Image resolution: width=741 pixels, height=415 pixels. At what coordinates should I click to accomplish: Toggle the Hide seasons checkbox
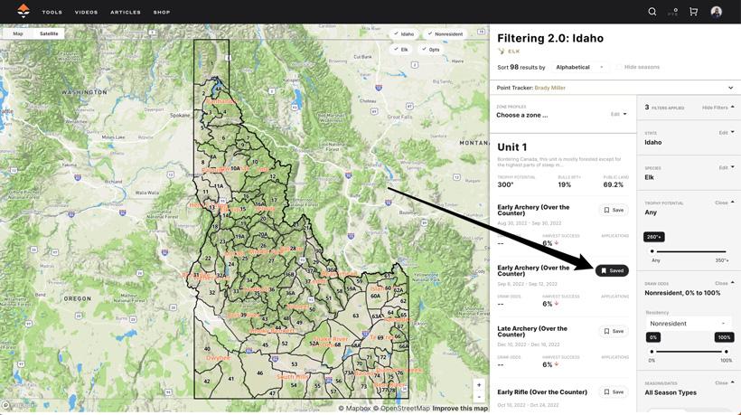(619, 67)
